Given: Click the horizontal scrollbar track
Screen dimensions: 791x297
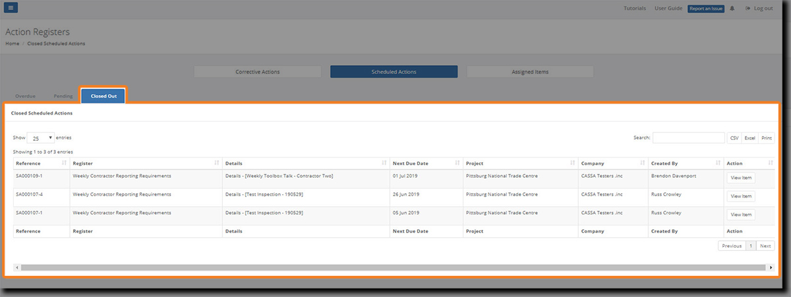Looking at the screenshot, I should pyautogui.click(x=394, y=268).
